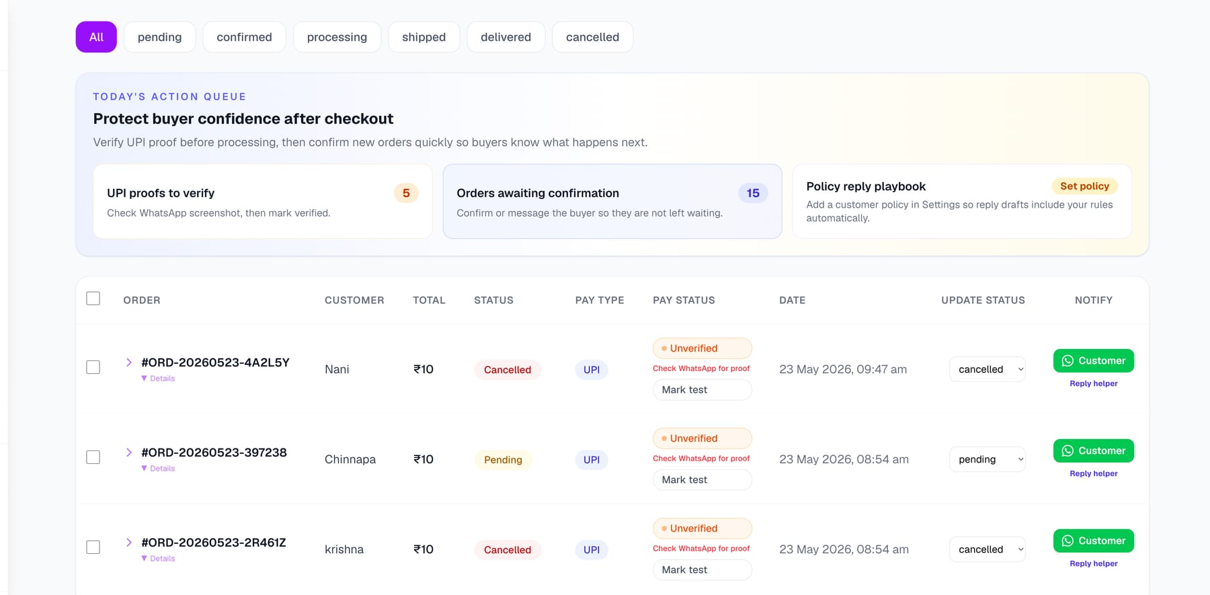Expand order #ORD-20260523-2R461Z with chevron
Viewport: 1210px width, 595px height.
coord(129,543)
